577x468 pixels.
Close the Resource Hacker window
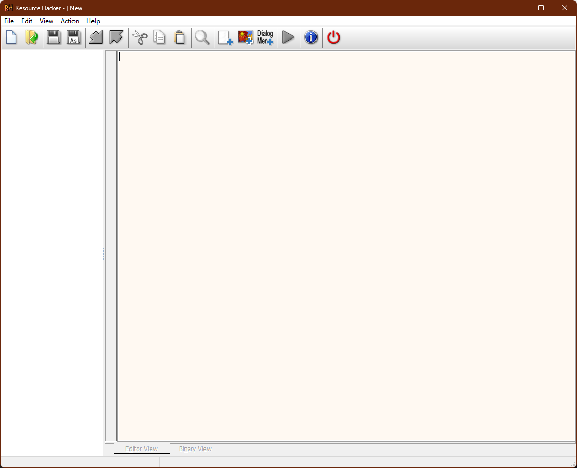565,8
